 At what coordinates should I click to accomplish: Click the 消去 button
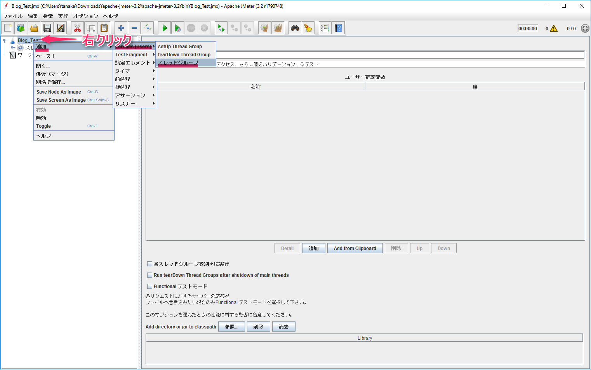tap(284, 327)
